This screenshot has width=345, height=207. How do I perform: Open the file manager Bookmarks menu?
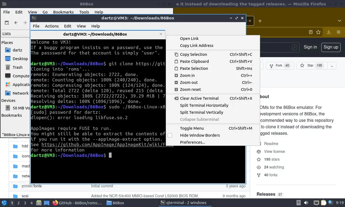(x=63, y=12)
